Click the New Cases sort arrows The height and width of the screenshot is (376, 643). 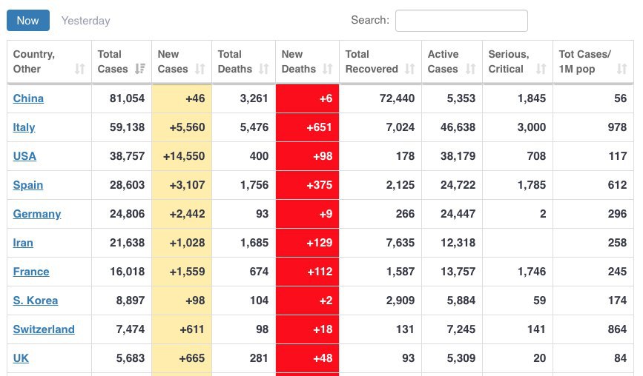200,69
